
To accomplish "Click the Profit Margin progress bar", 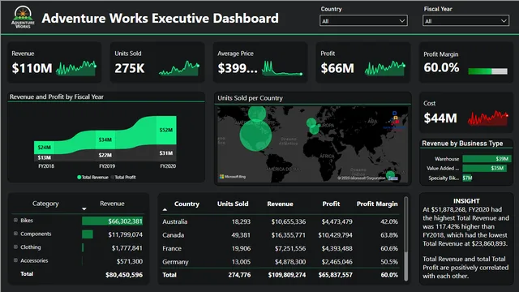I will point(488,71).
